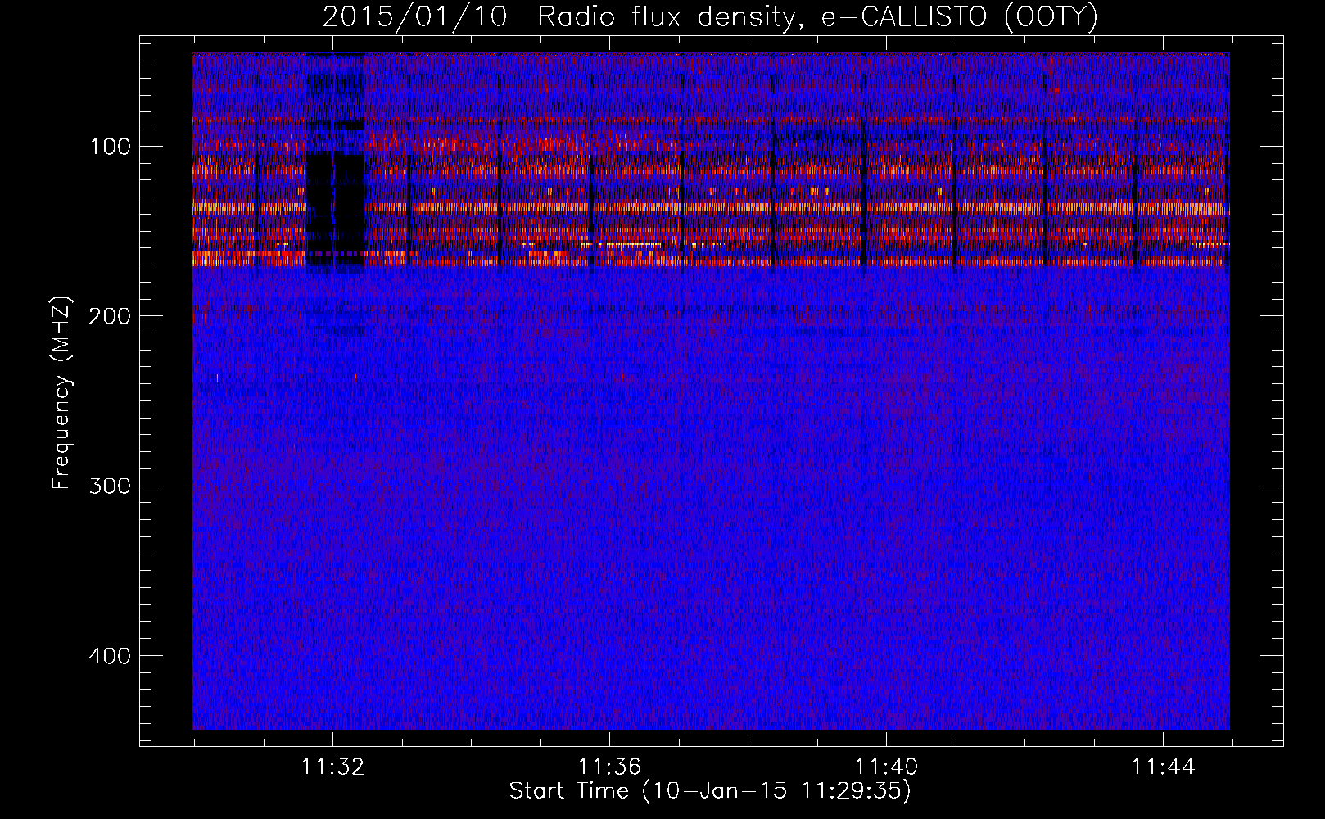Click the "Frequency (MHZ)" axis label
1325x819 pixels.
click(61, 393)
